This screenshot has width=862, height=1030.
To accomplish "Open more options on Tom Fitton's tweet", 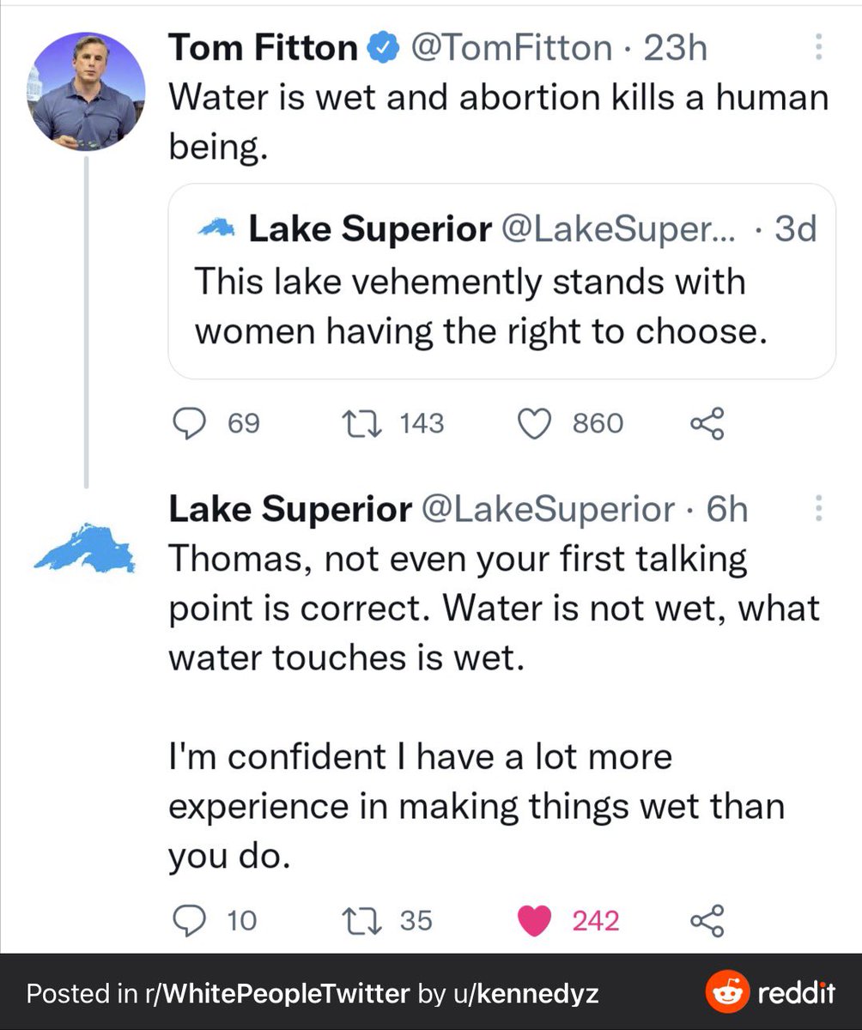I will point(818,47).
